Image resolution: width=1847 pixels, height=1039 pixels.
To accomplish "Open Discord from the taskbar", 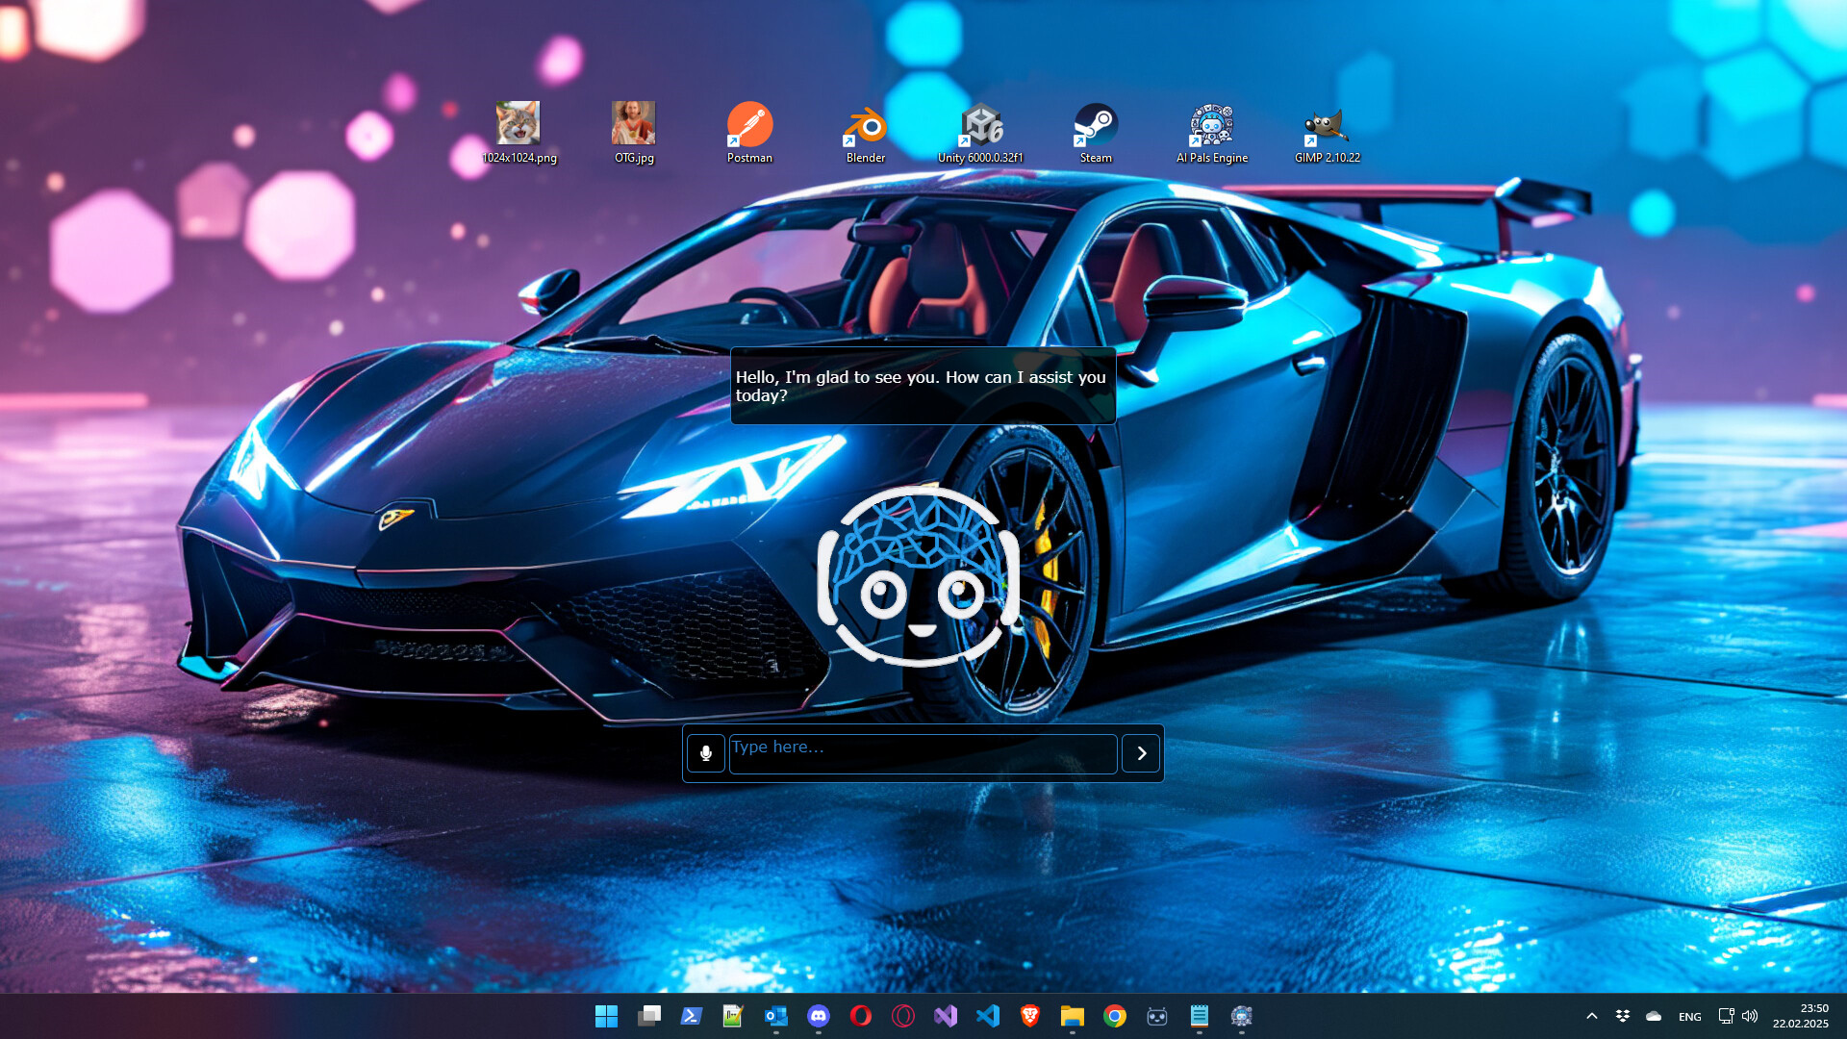I will (x=819, y=1016).
